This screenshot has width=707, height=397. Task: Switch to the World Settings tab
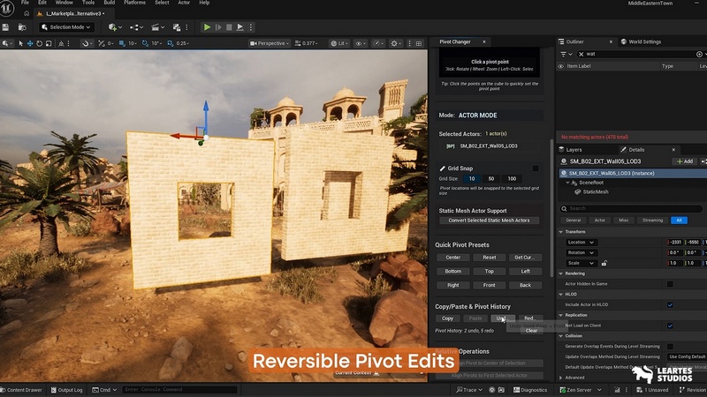click(643, 41)
